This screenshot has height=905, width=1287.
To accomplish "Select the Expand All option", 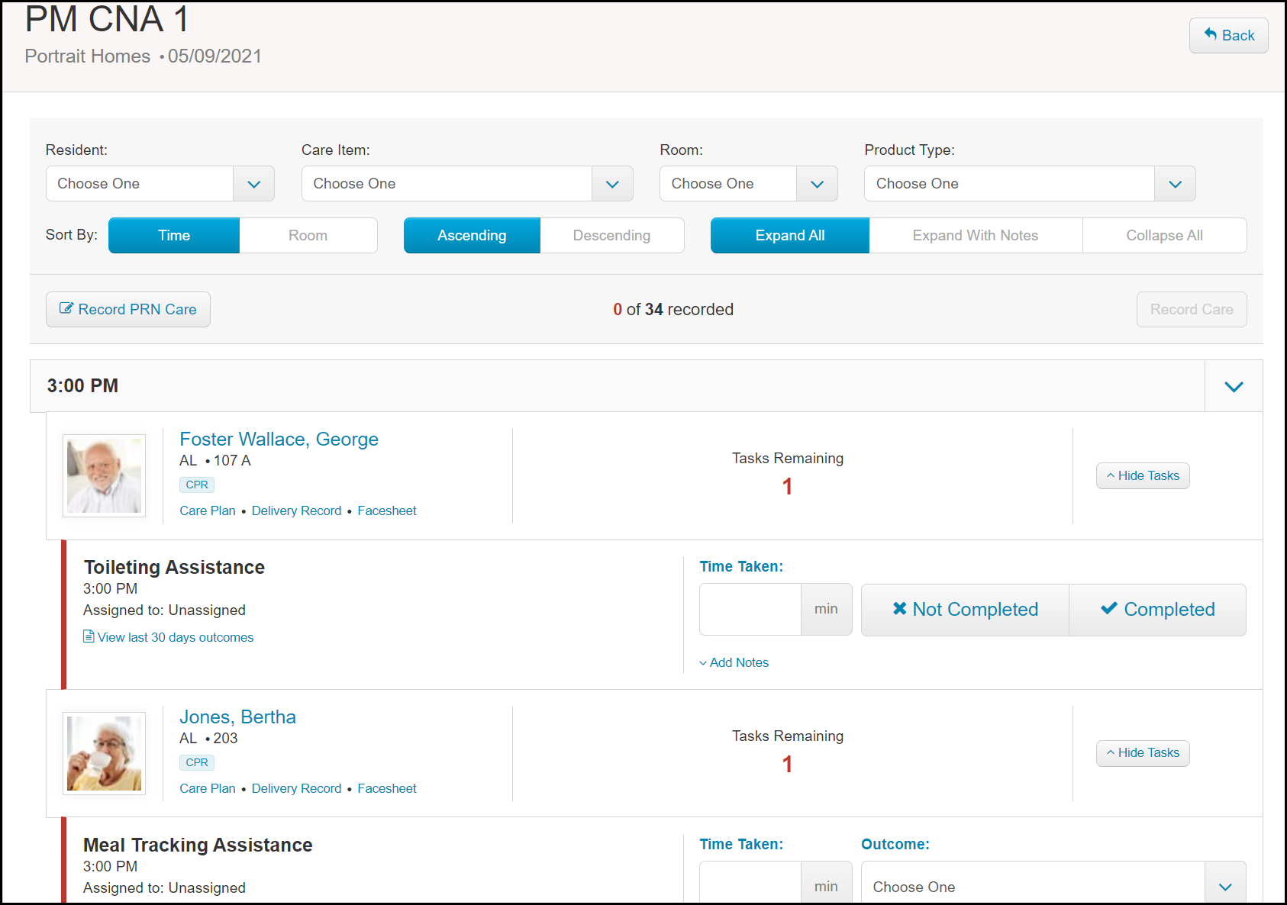I will point(790,235).
